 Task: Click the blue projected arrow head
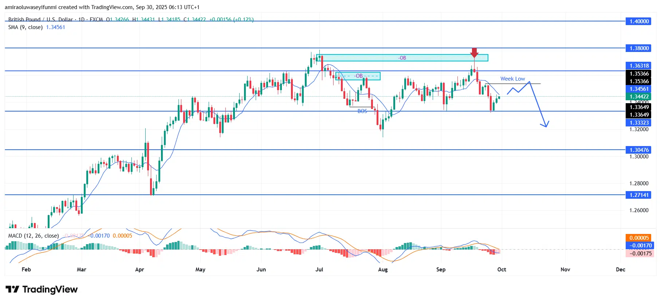pos(545,125)
